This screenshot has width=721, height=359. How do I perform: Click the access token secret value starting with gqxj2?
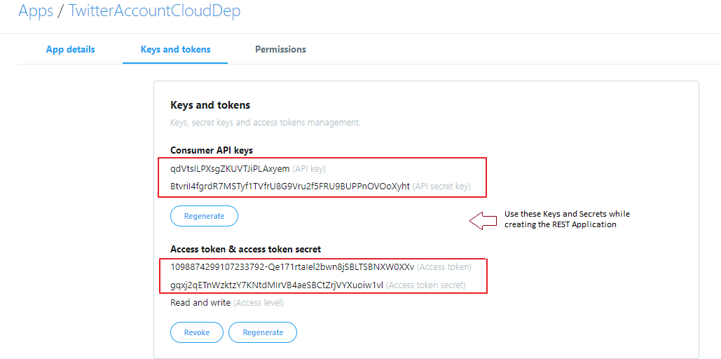tap(276, 285)
